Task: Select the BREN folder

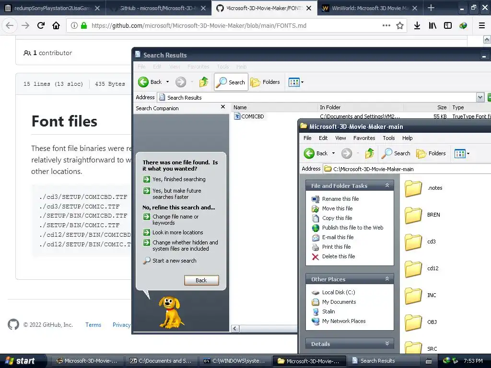Action: pos(422,215)
